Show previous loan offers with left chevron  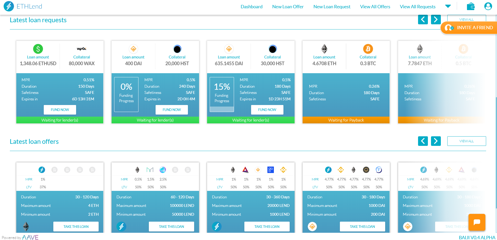pos(423,141)
